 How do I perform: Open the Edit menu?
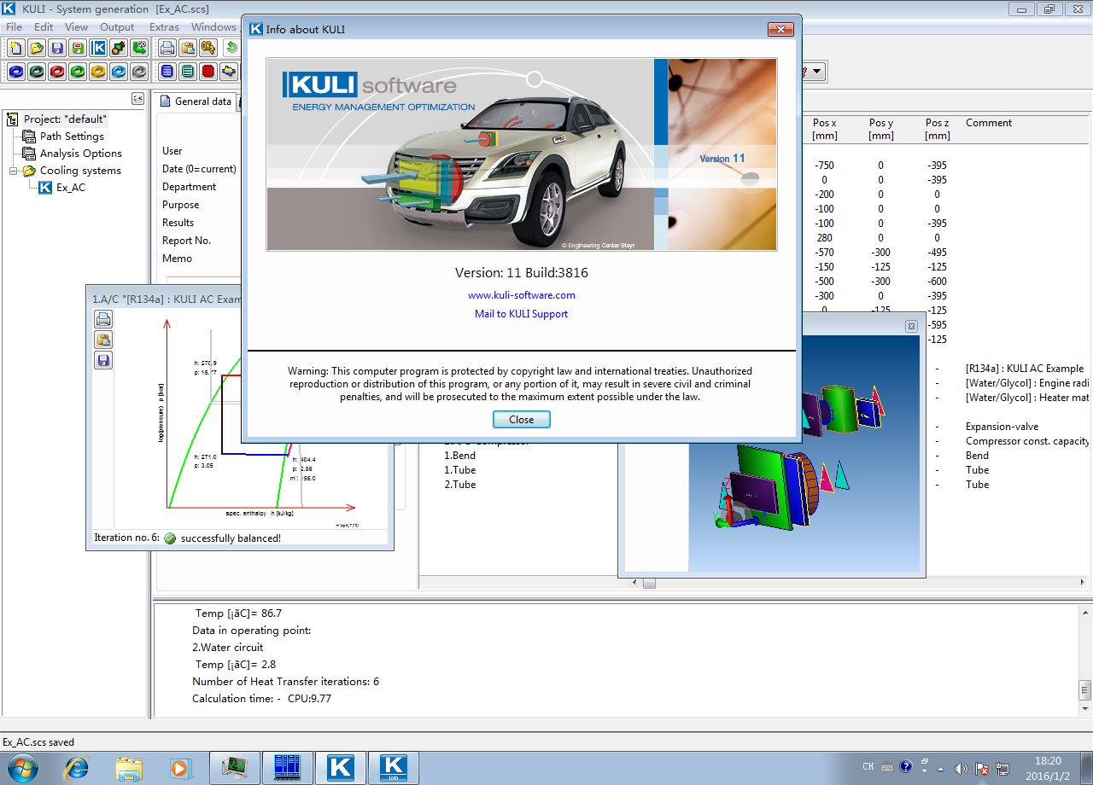44,26
